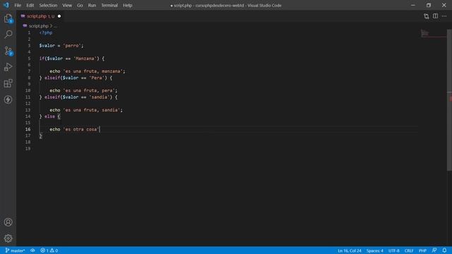The height and width of the screenshot is (254, 452).
Task: Open the File menu
Action: 18,5
